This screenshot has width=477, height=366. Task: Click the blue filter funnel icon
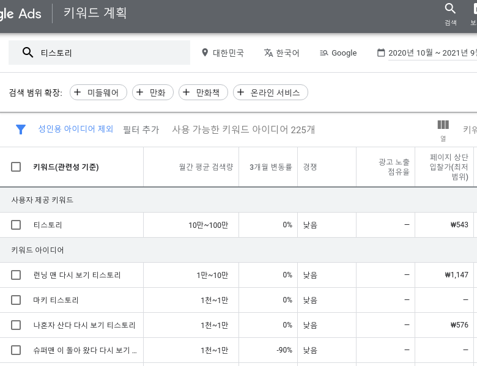[x=21, y=129]
